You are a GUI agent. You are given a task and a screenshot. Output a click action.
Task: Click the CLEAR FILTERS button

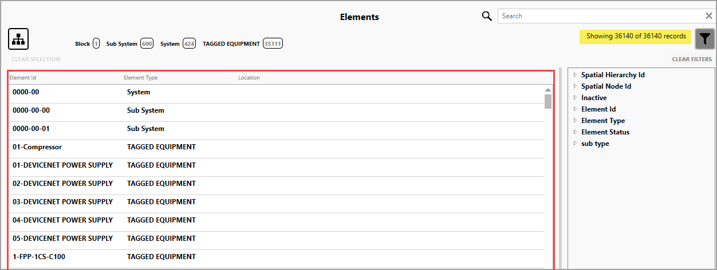[x=692, y=59]
